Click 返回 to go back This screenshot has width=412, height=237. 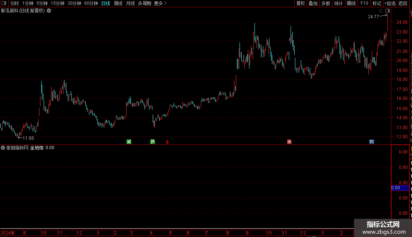click(x=403, y=3)
